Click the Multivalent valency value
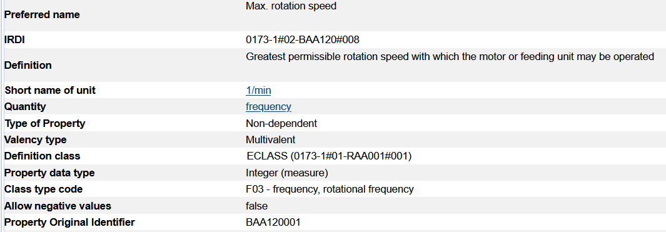 coord(271,140)
